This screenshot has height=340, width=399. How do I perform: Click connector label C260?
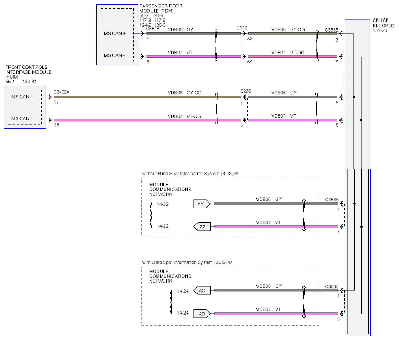(245, 91)
